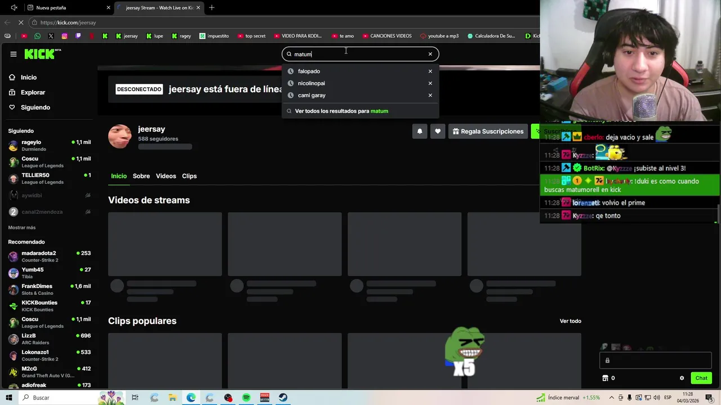Open lupe bookmark
The image size is (721, 405).
tap(155, 36)
